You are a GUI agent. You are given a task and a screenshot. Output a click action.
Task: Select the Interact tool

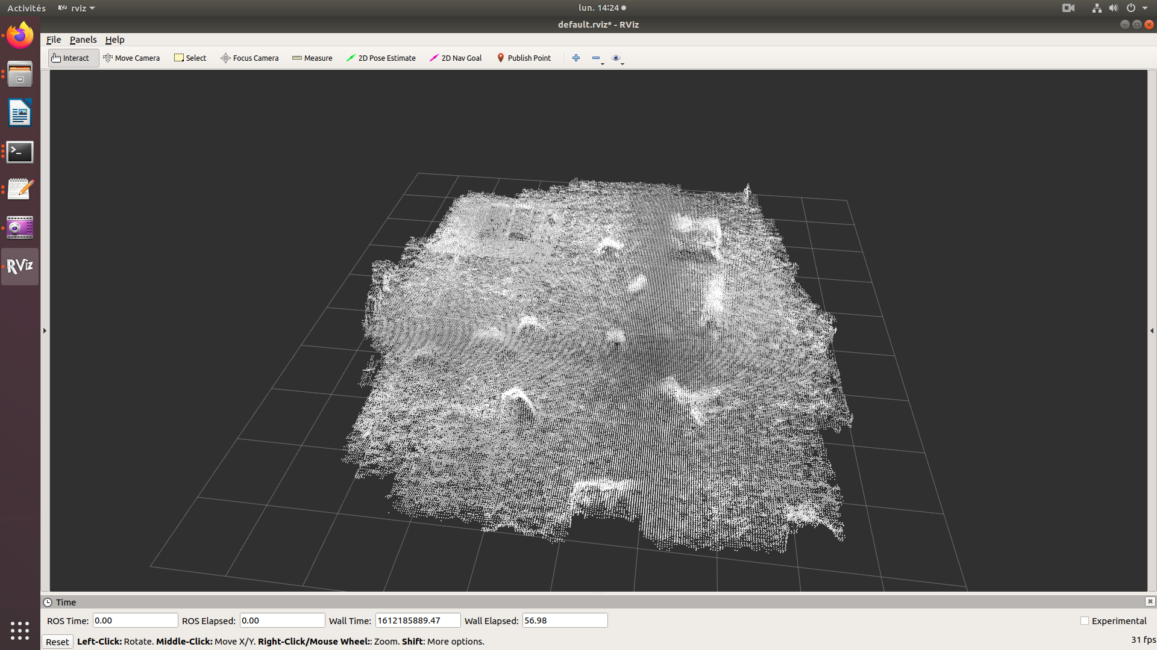73,58
